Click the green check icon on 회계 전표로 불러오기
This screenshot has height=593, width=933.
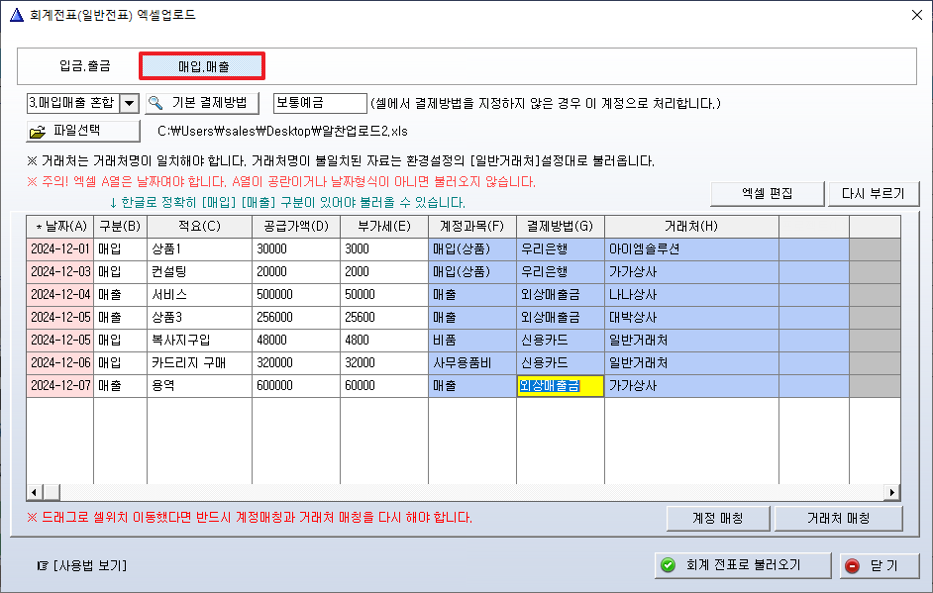(669, 565)
